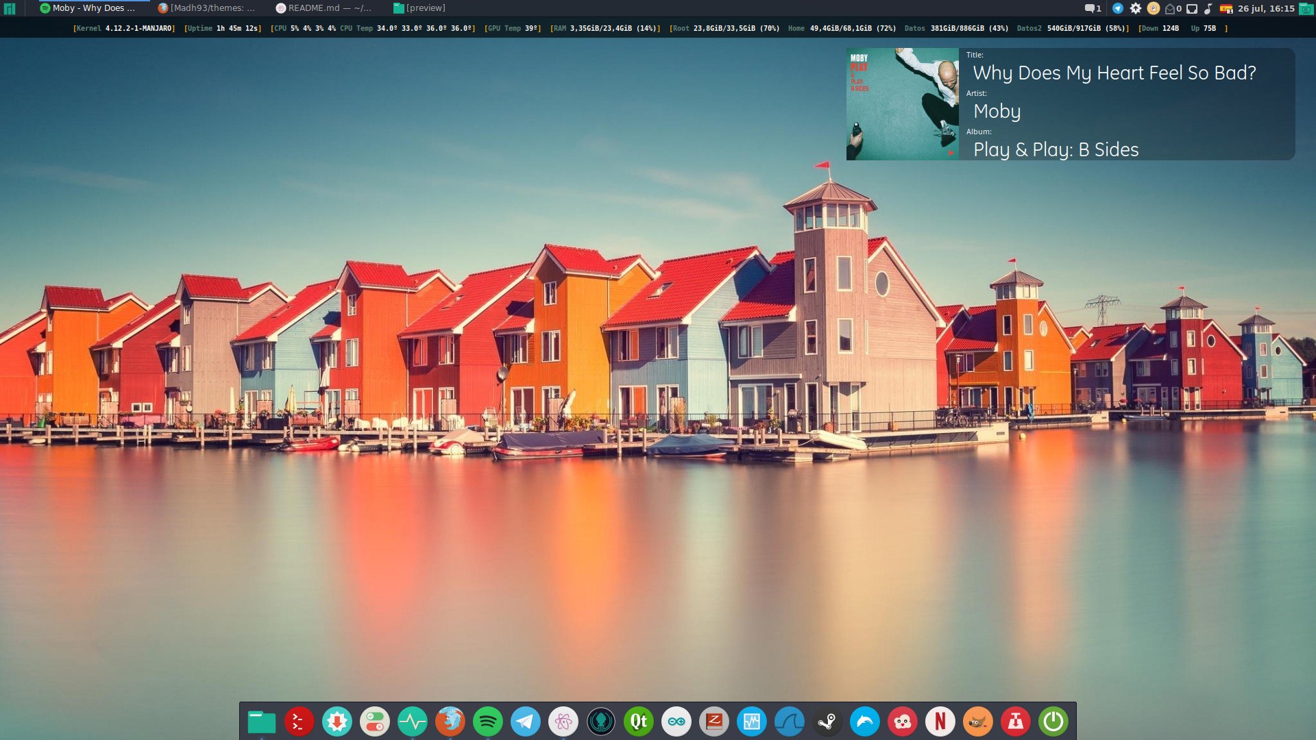Open Netflix launcher in the dock
This screenshot has width=1316, height=740.
tap(940, 721)
